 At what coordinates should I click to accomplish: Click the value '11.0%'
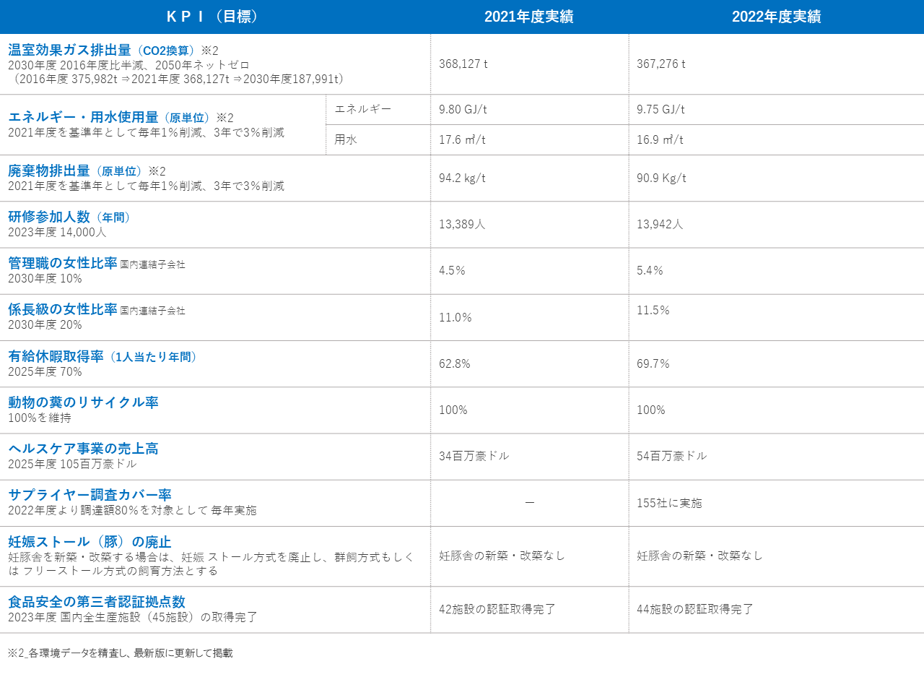tap(456, 317)
